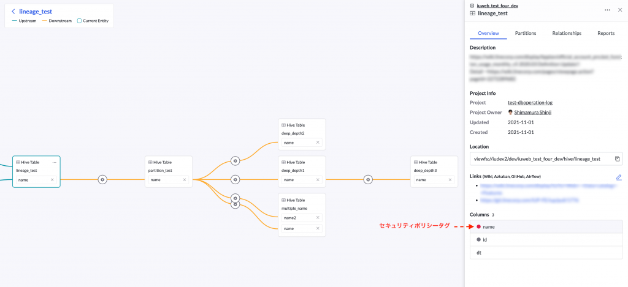Click the Upstream legend entry

[x=24, y=21]
